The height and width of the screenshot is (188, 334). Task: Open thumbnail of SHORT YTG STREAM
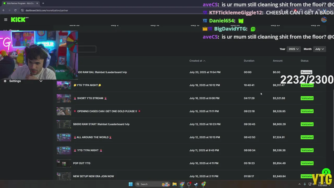[64, 98]
